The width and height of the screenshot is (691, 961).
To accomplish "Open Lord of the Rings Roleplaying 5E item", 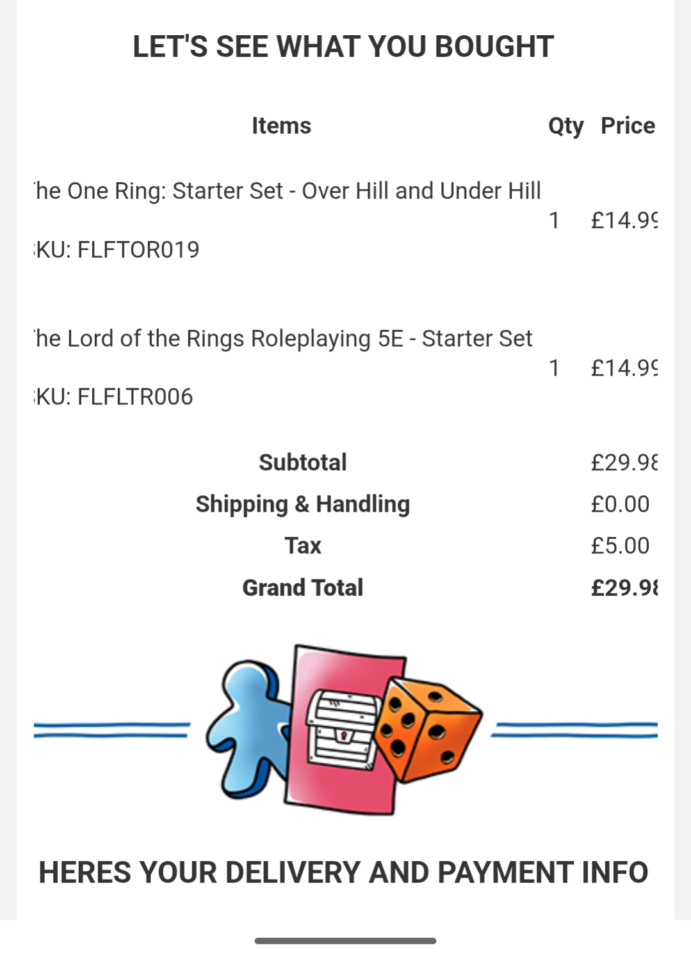I will [x=284, y=338].
